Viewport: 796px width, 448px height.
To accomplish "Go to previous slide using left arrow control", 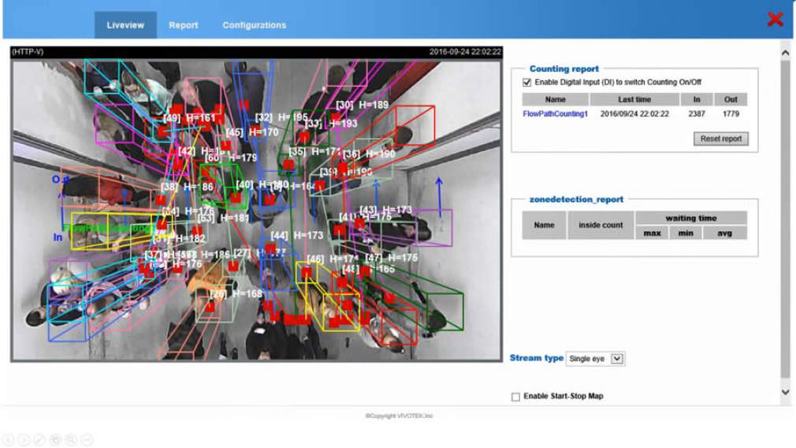I will (x=8, y=439).
